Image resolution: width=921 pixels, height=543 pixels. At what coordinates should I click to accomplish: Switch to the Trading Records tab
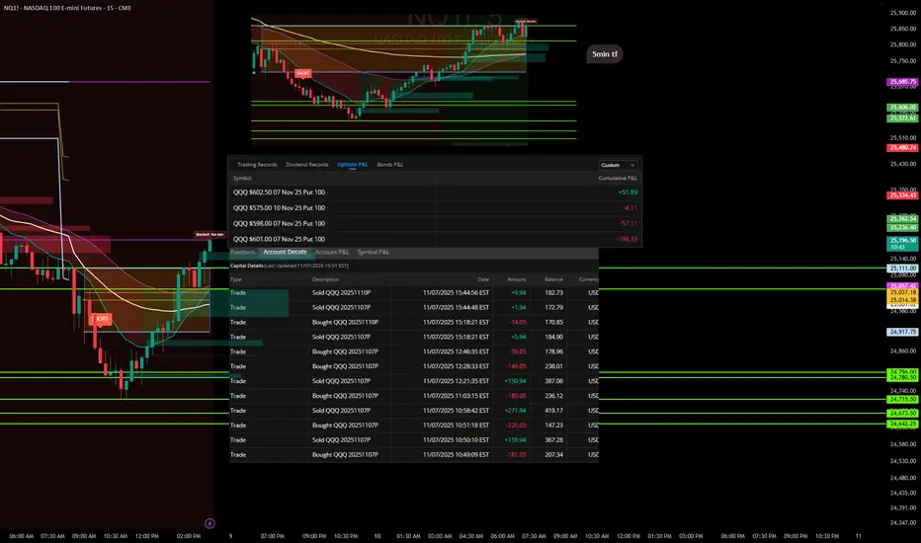pos(255,165)
